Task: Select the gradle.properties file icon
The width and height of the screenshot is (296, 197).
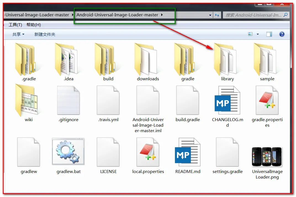Action: point(267,100)
